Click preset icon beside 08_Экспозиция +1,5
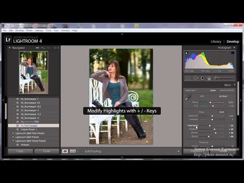The image size is (244, 183). (18, 114)
